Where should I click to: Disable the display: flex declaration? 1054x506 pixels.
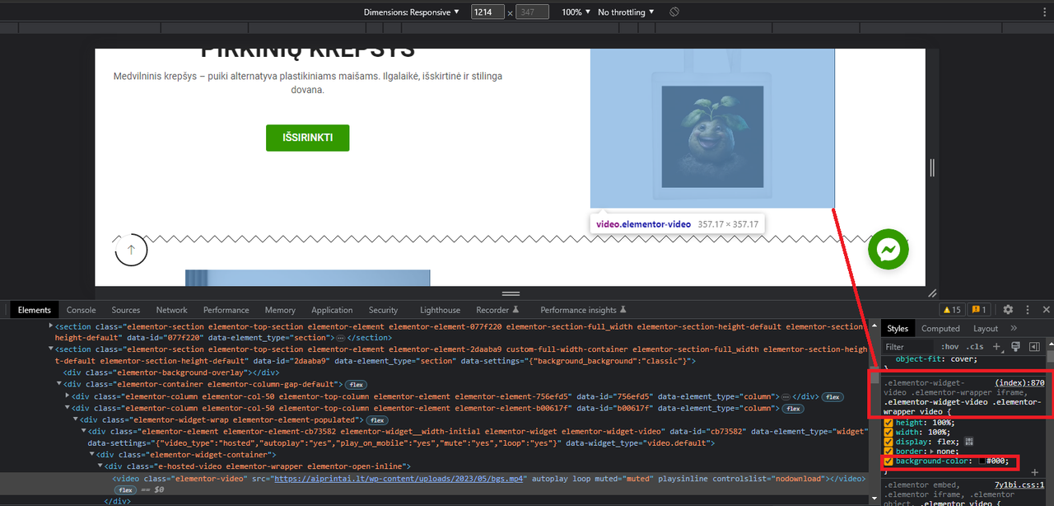(888, 442)
